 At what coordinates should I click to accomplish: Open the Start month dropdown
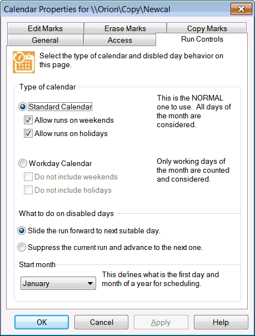(x=58, y=283)
